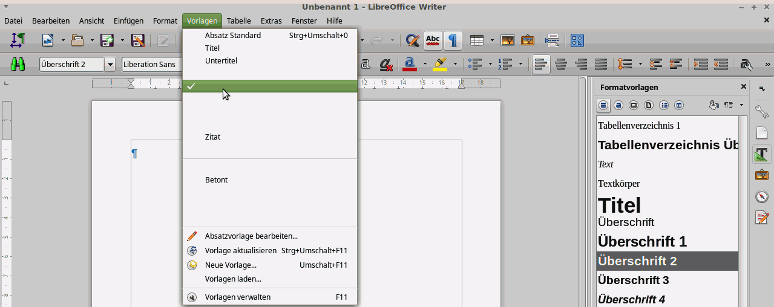The height and width of the screenshot is (307, 774).
Task: Insert an image with the picture icon
Action: coord(507,40)
